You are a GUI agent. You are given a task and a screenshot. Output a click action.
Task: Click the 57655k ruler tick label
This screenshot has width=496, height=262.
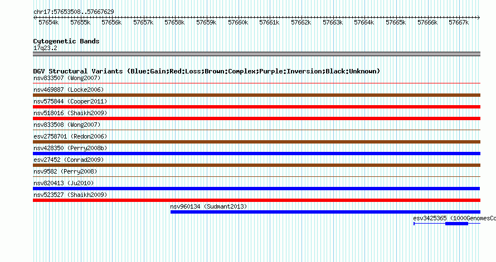point(80,22)
